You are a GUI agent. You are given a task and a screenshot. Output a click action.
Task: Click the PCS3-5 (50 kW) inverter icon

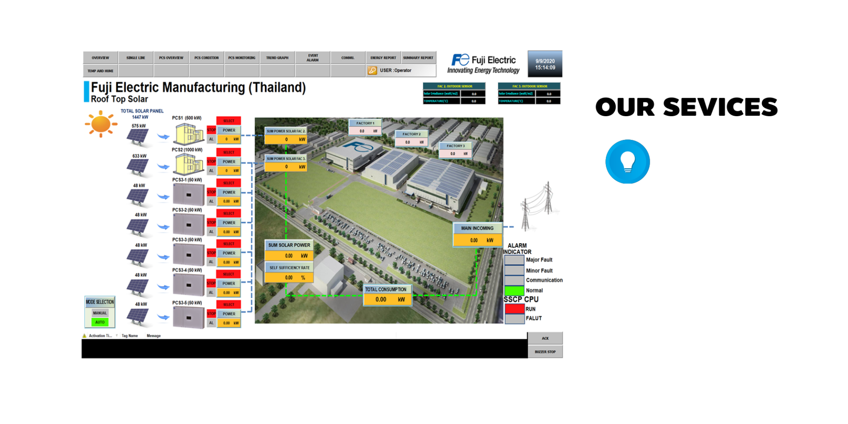pos(189,318)
